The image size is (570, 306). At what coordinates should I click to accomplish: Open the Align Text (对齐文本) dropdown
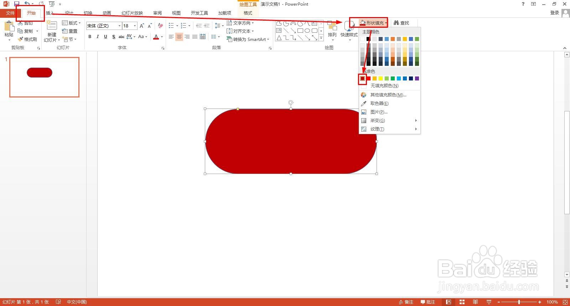(240, 31)
